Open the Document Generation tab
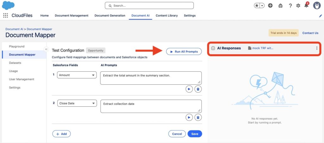The width and height of the screenshot is (324, 143). pyautogui.click(x=110, y=16)
